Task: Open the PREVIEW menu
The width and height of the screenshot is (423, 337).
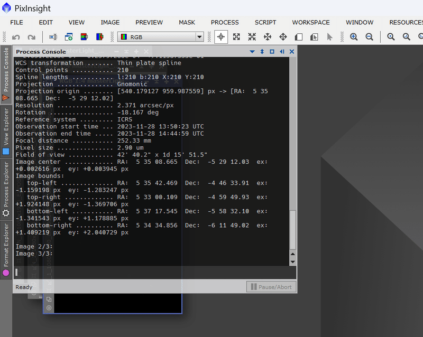Action: [149, 22]
